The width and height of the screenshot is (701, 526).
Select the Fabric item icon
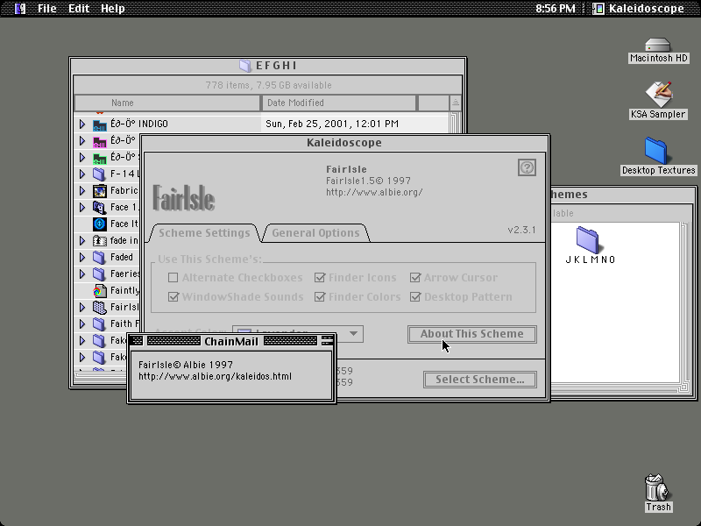(99, 191)
